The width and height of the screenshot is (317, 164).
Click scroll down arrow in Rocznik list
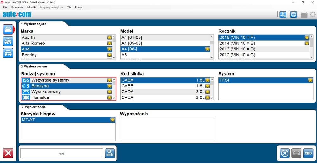pos(311,57)
